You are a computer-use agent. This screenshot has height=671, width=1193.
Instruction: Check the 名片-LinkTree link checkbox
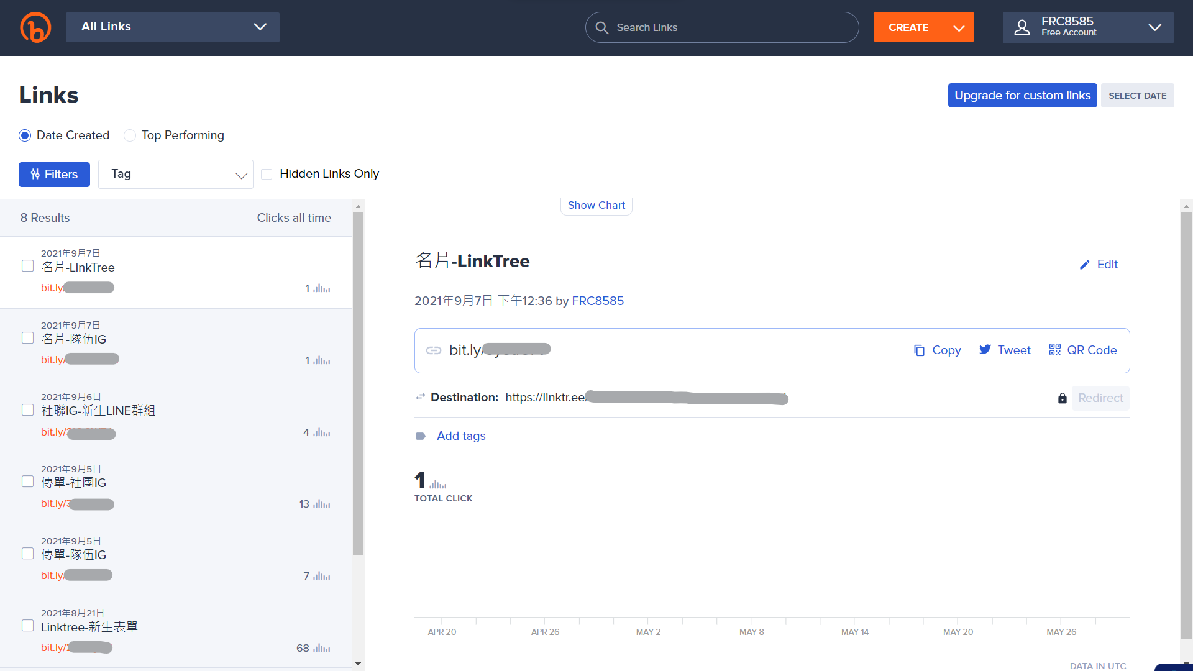(28, 266)
